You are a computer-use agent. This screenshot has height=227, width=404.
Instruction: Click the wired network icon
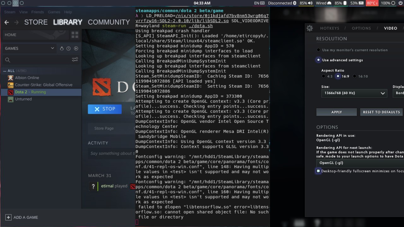pyautogui.click(x=329, y=3)
